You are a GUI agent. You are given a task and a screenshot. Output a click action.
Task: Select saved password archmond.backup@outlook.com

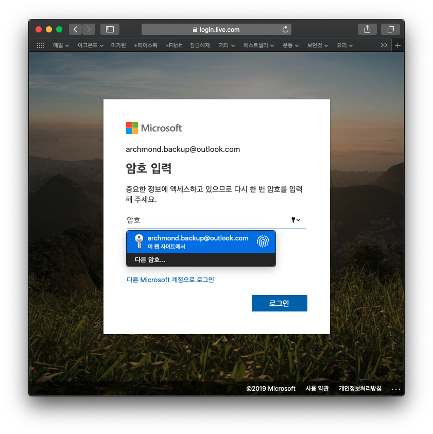pyautogui.click(x=201, y=241)
